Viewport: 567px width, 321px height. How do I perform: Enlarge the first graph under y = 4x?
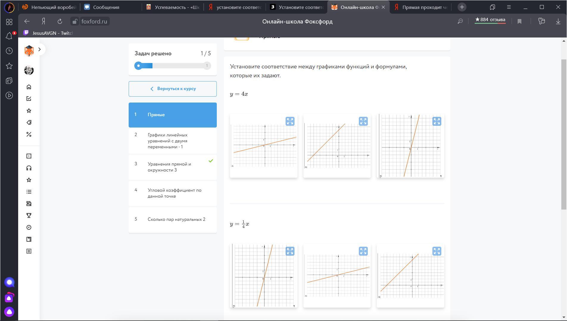click(290, 121)
